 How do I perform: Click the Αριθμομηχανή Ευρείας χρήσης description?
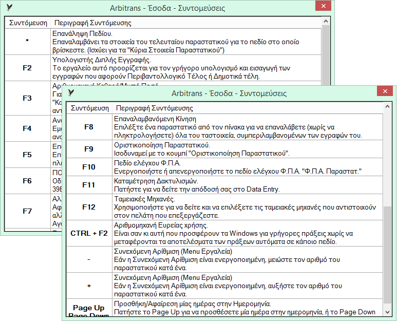(x=248, y=233)
